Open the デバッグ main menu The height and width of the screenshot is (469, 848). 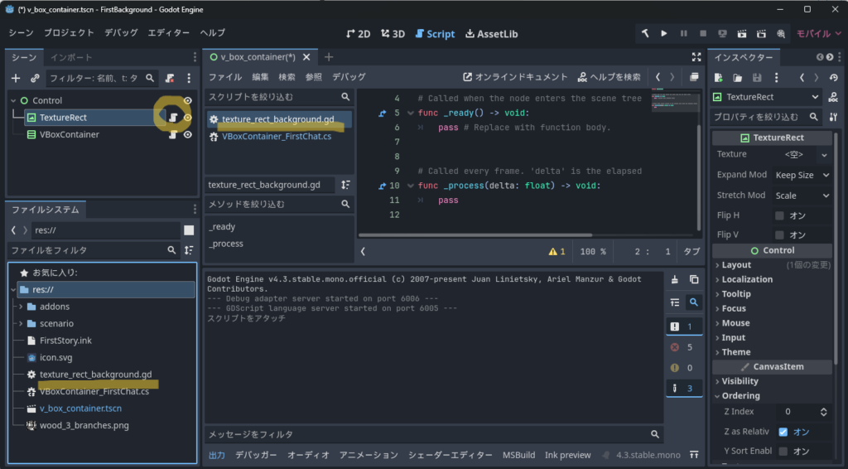coord(121,33)
